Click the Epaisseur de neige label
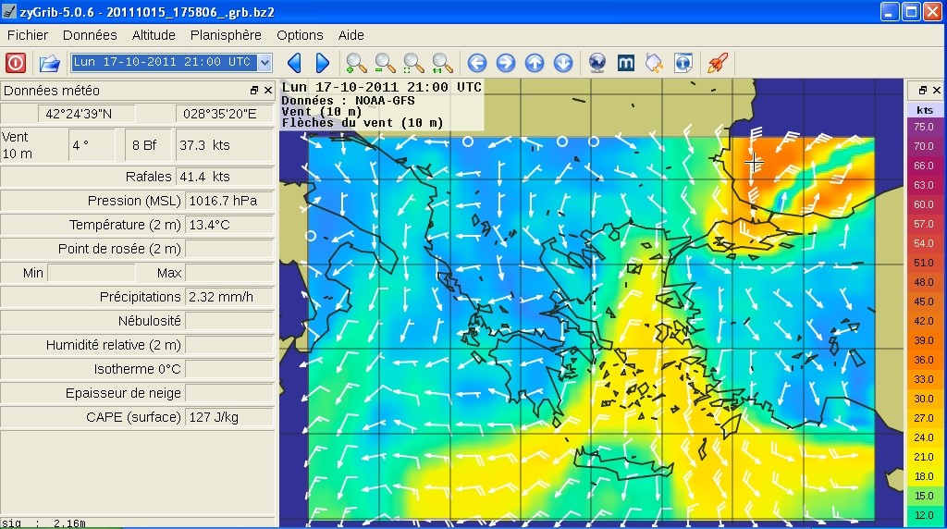Viewport: 947px width, 529px height. click(123, 393)
